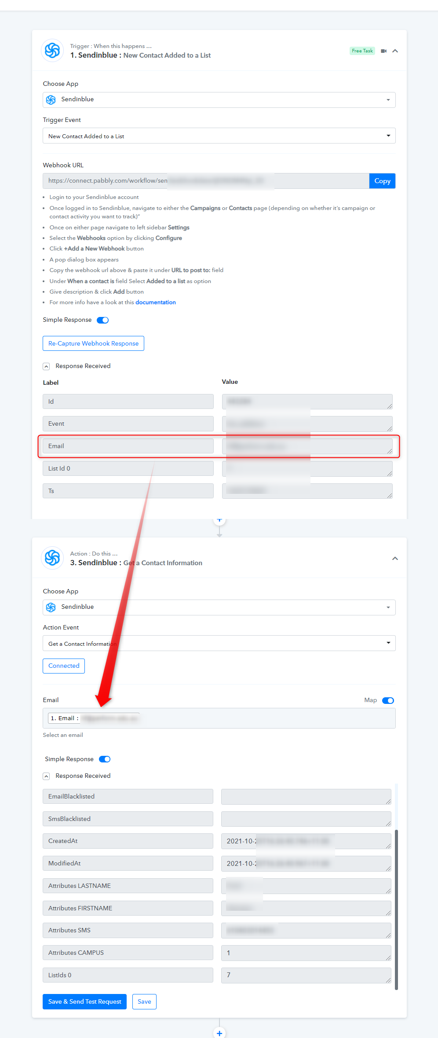Toggle Simple Response switch in action step
The width and height of the screenshot is (438, 1038).
tap(105, 759)
